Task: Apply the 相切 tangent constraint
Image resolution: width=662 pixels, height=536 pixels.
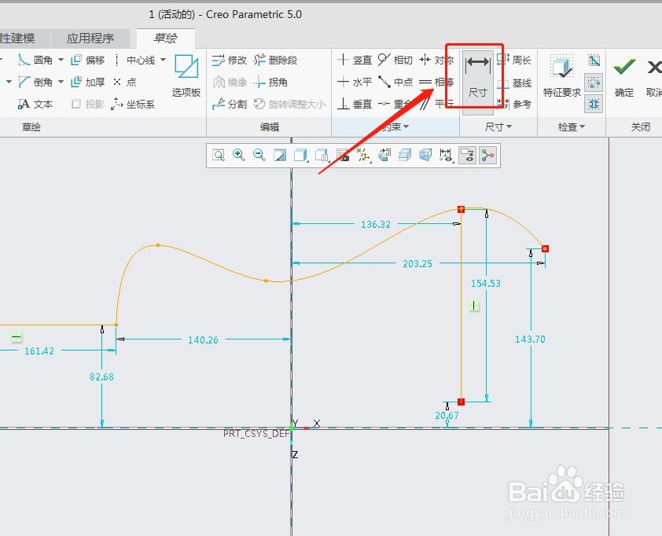Action: [395, 60]
